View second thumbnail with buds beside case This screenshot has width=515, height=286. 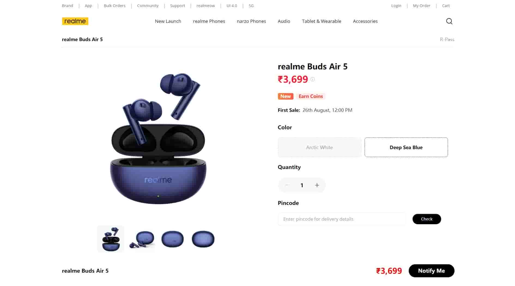(142, 239)
